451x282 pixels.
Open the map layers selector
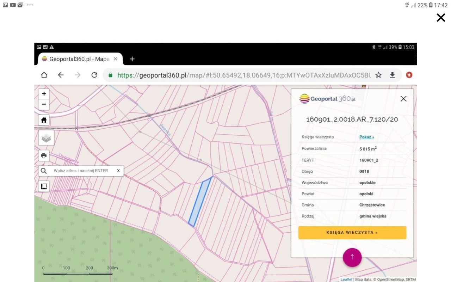click(x=46, y=138)
